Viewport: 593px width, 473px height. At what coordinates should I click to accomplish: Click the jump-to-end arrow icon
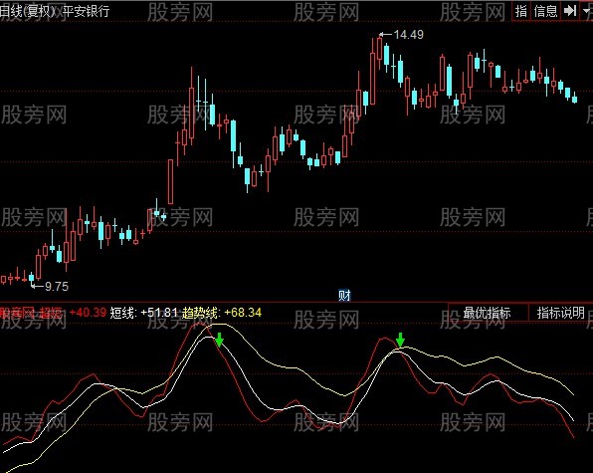tap(570, 11)
